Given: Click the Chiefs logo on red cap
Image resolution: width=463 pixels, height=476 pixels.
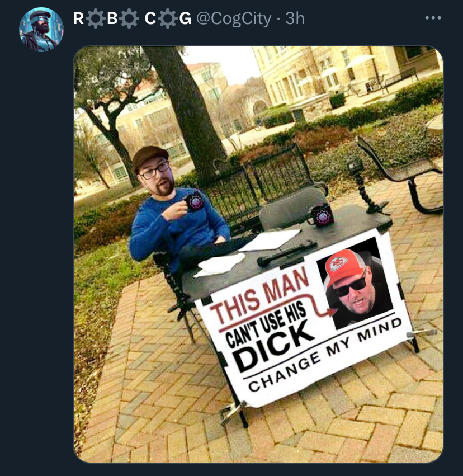Looking at the screenshot, I should (x=338, y=263).
